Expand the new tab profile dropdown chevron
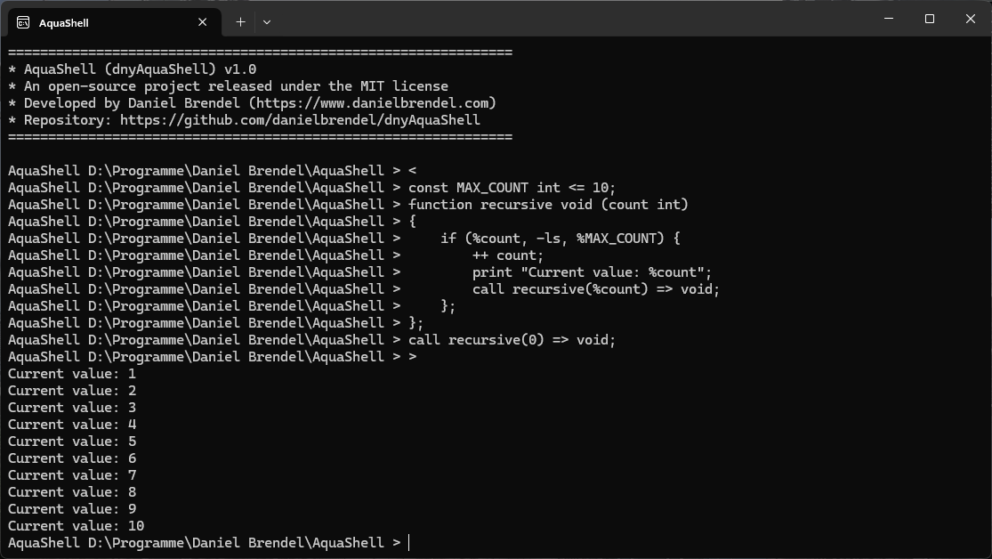The image size is (992, 559). coord(267,22)
